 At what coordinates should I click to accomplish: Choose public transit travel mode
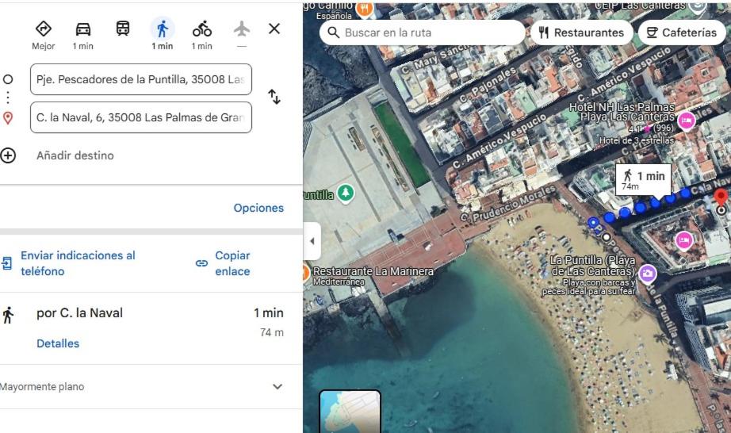click(x=123, y=29)
